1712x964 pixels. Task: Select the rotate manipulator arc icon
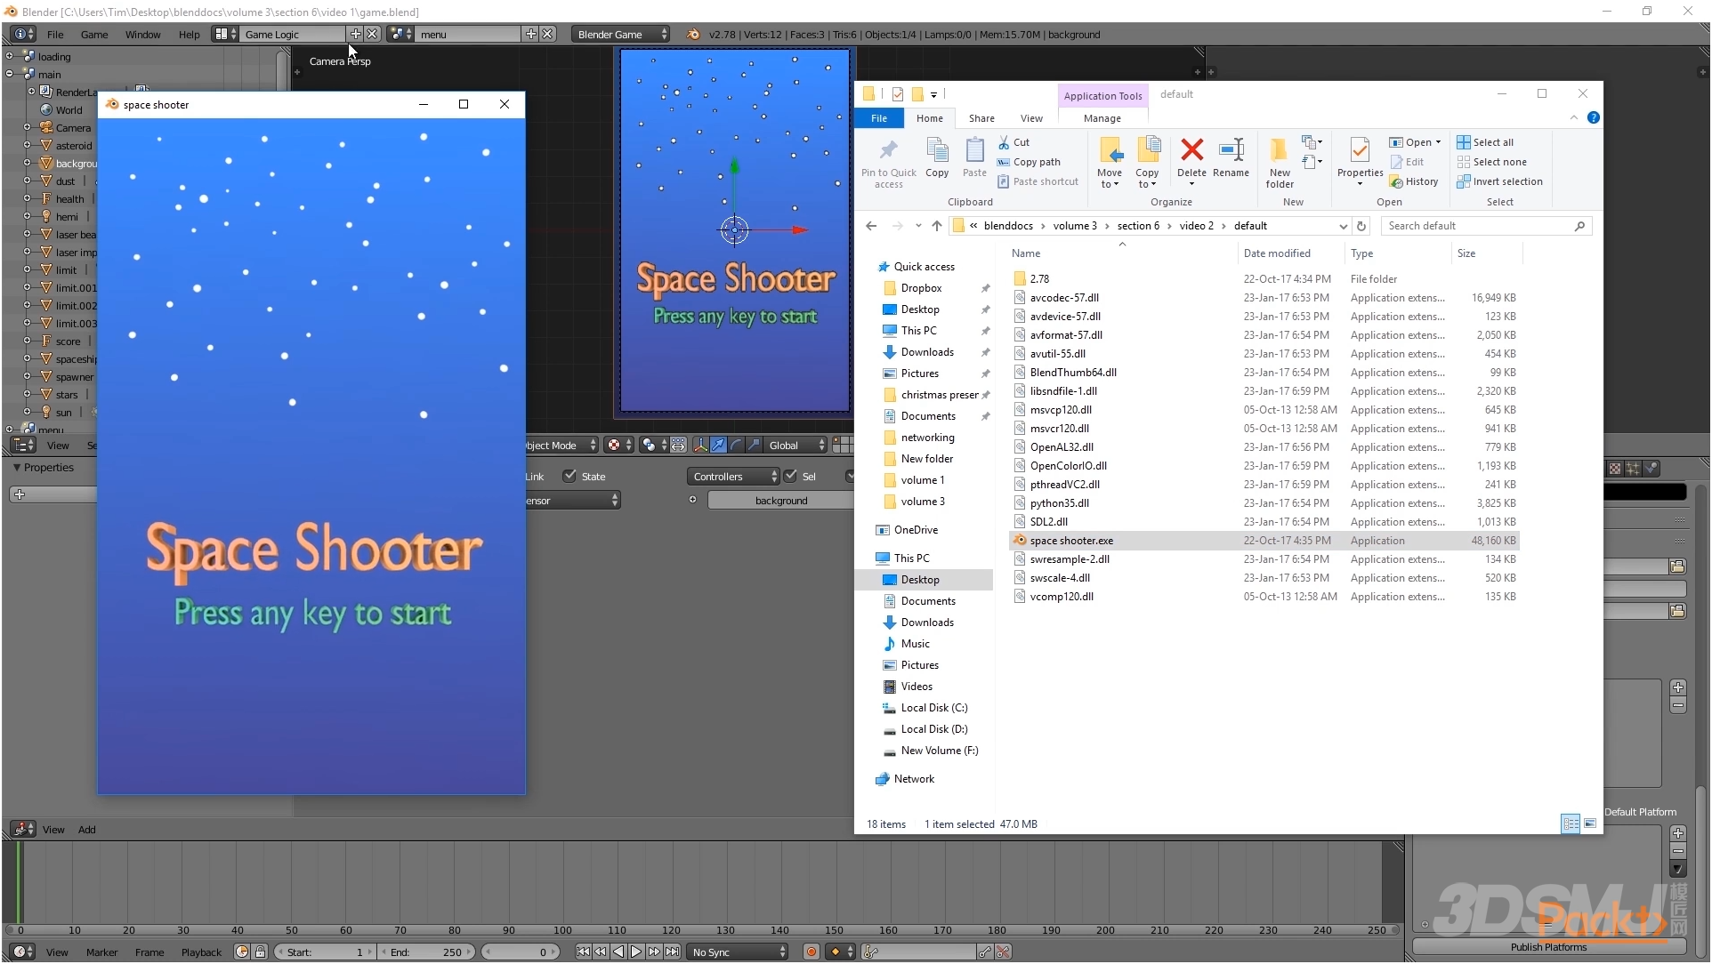click(x=736, y=445)
